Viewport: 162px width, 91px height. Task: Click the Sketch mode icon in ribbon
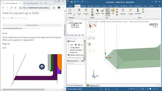coord(86,10)
